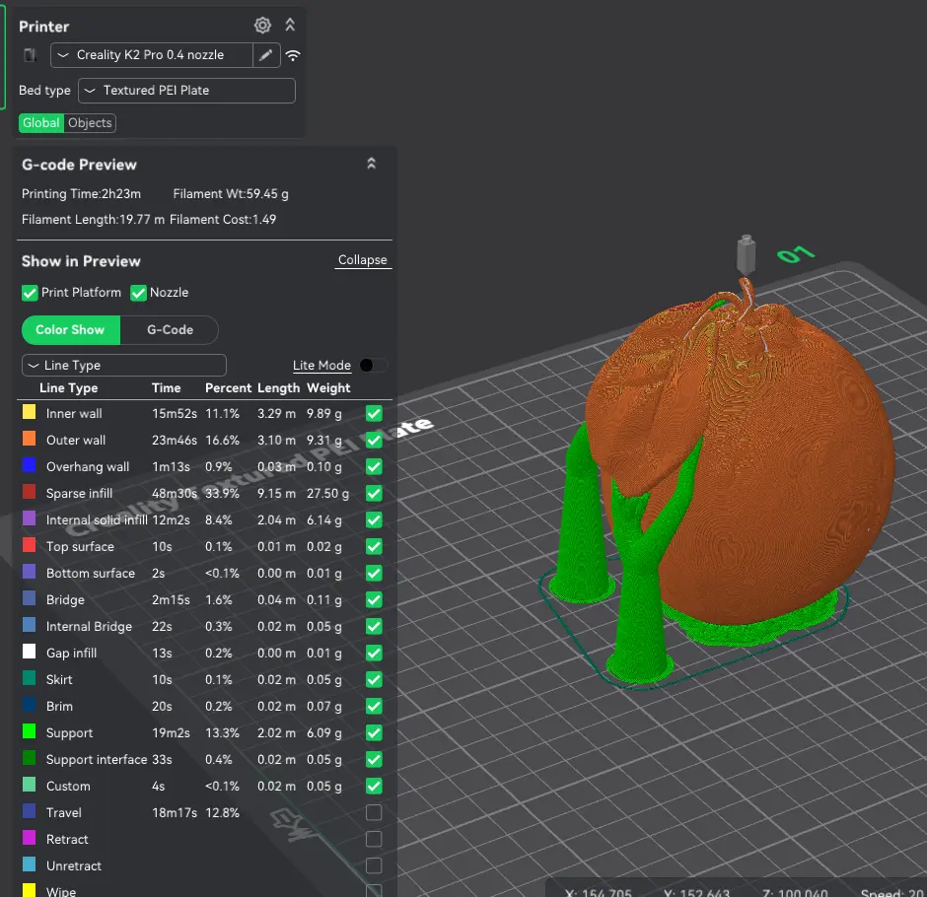Switch to Objects settings tab
The image size is (927, 897).
click(90, 123)
